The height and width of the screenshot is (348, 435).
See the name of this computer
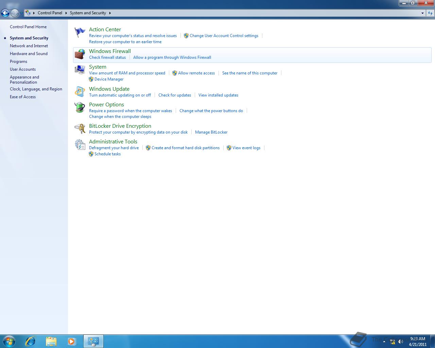(x=250, y=73)
